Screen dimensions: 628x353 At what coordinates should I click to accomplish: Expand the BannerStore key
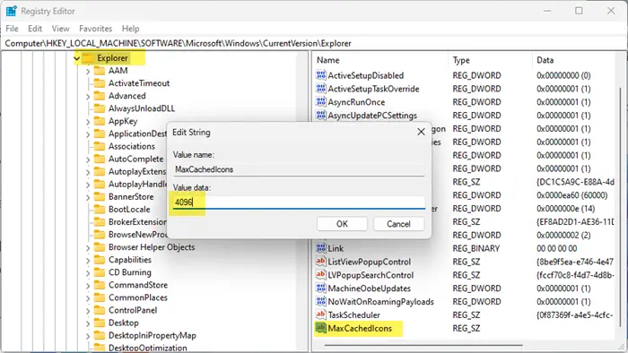click(88, 197)
